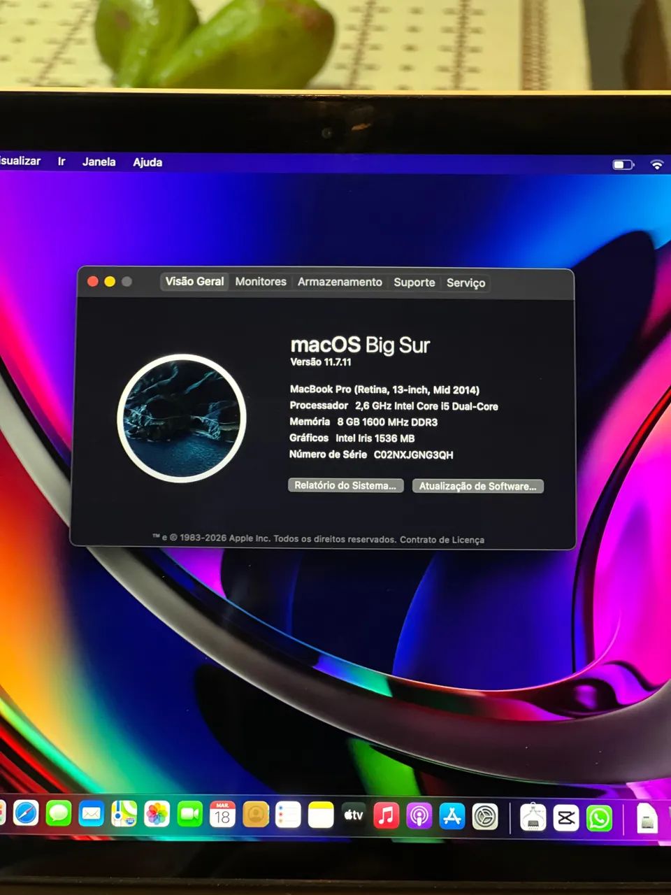The image size is (671, 895).
Task: Click the battery status icon
Action: tap(623, 165)
